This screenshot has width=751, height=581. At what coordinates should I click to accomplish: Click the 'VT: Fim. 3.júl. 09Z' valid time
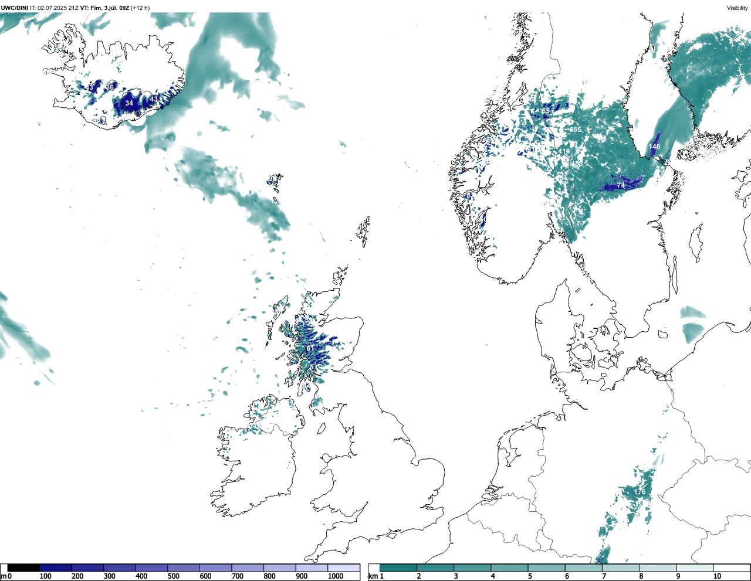click(104, 8)
